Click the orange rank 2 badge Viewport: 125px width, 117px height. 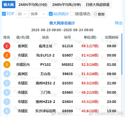pyautogui.click(x=7, y=55)
